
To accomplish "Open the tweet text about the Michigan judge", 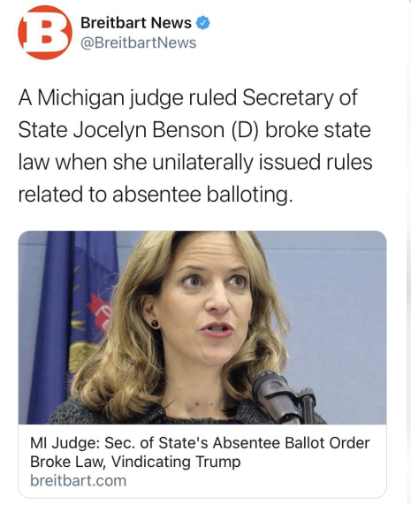I will (195, 146).
